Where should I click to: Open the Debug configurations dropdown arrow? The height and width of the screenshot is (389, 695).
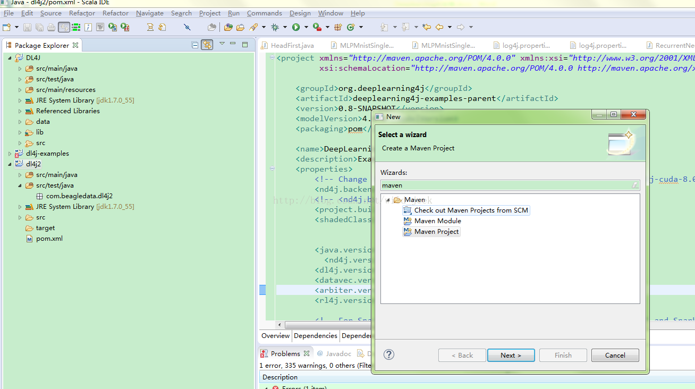pos(285,27)
